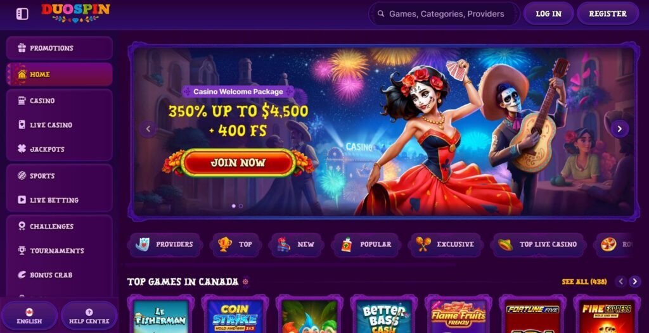Select the Providers category tab
Viewport: 649px width, 333px height.
coord(165,244)
